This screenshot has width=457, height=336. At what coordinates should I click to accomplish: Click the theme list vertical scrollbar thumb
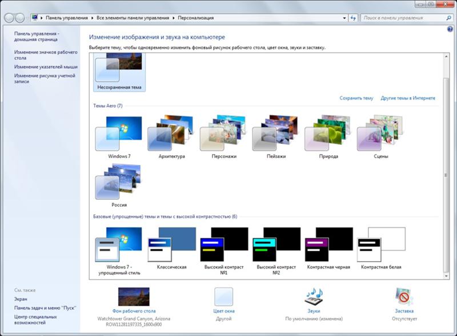click(x=446, y=175)
